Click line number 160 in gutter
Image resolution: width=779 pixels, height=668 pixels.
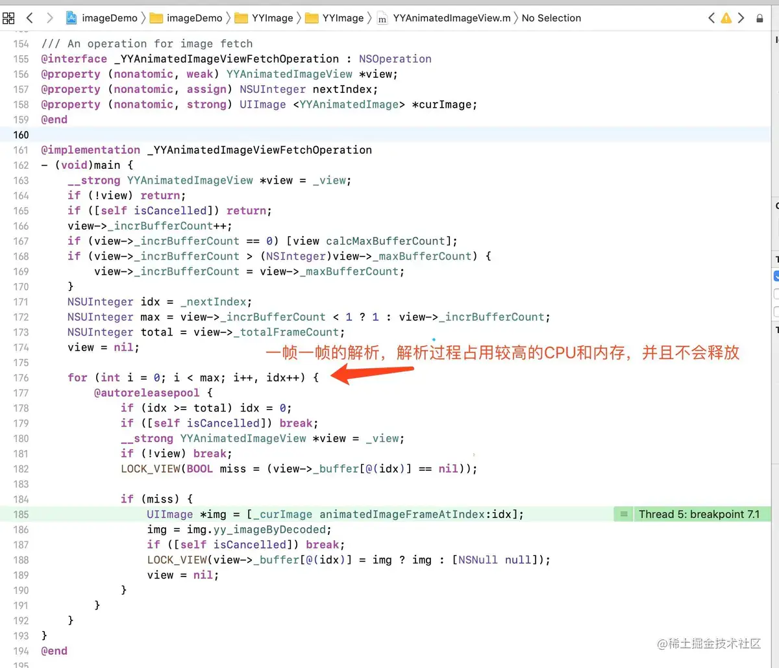pos(21,135)
